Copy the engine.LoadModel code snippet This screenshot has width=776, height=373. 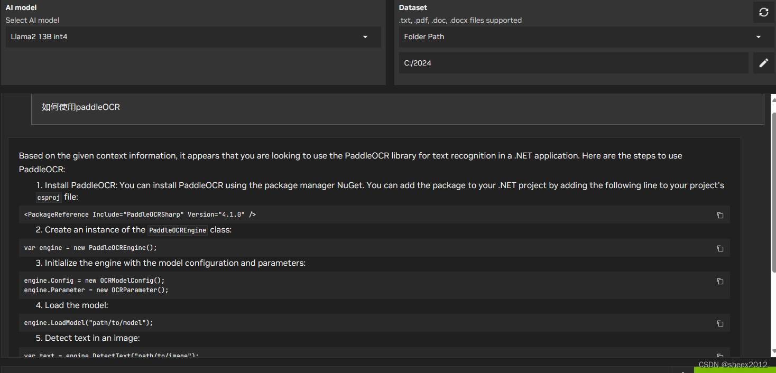[x=720, y=323]
